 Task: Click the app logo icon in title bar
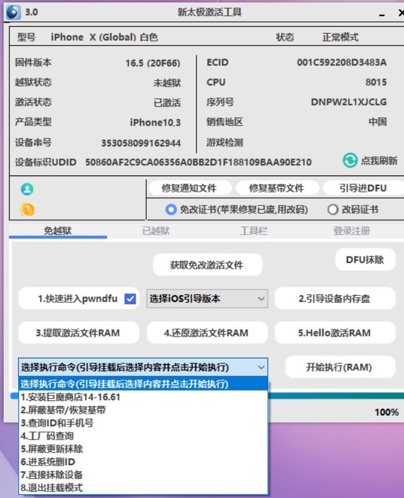click(x=13, y=12)
